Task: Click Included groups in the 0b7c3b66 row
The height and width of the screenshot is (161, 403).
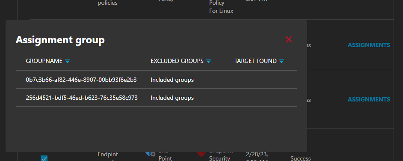Action: coord(172,80)
